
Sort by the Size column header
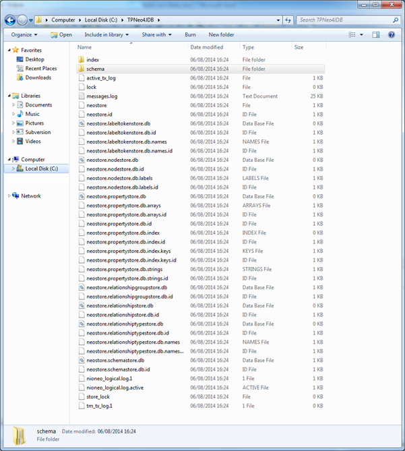(299, 47)
